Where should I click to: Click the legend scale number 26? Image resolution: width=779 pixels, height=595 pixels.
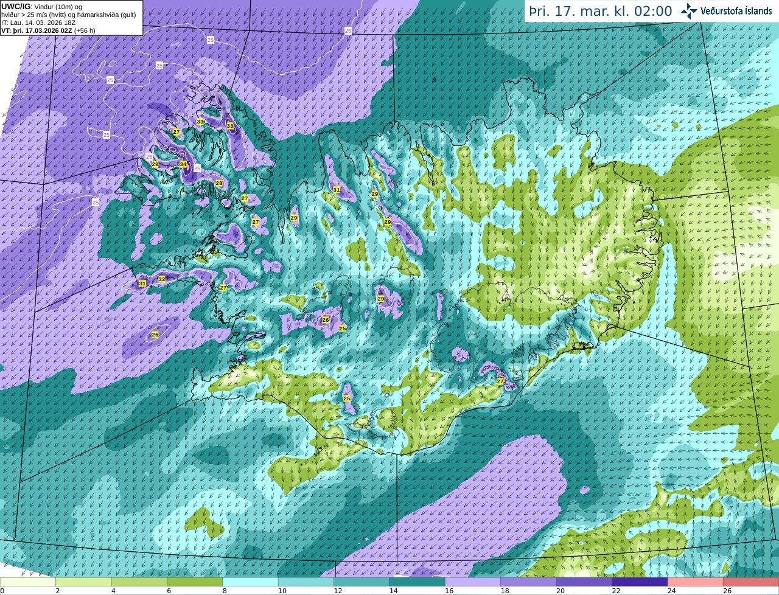[727, 591]
